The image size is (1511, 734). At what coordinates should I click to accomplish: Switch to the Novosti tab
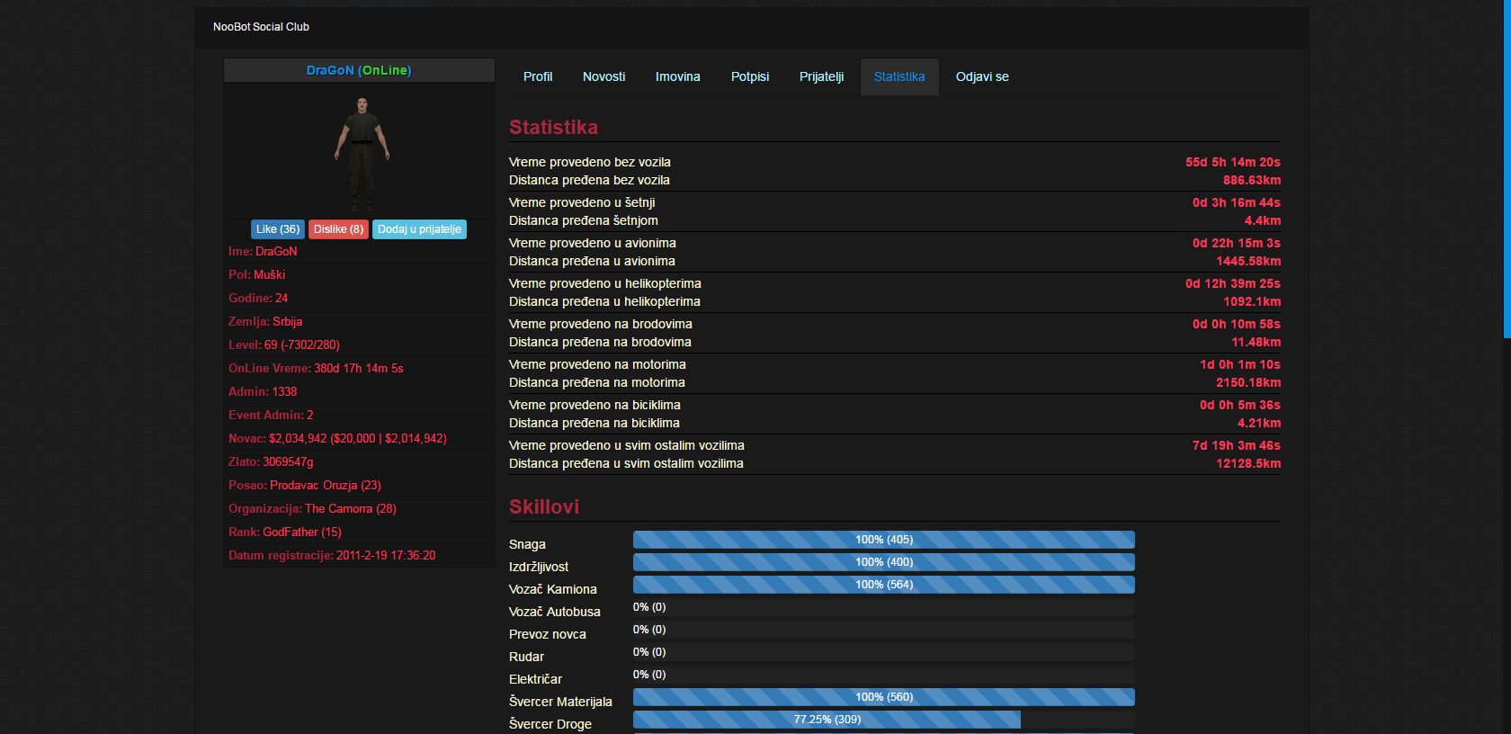[x=604, y=76]
